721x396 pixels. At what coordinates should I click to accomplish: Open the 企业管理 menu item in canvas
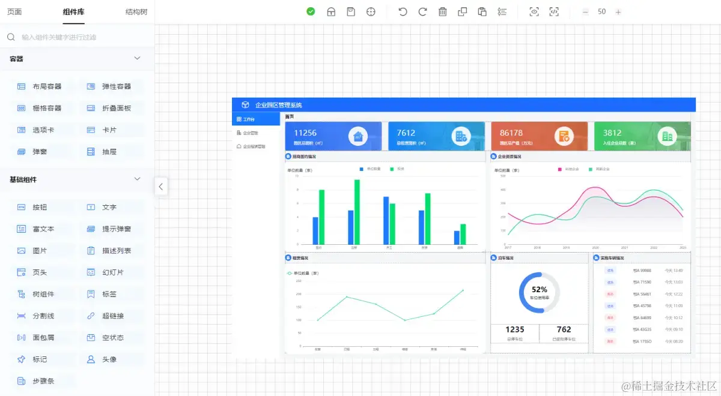point(256,133)
